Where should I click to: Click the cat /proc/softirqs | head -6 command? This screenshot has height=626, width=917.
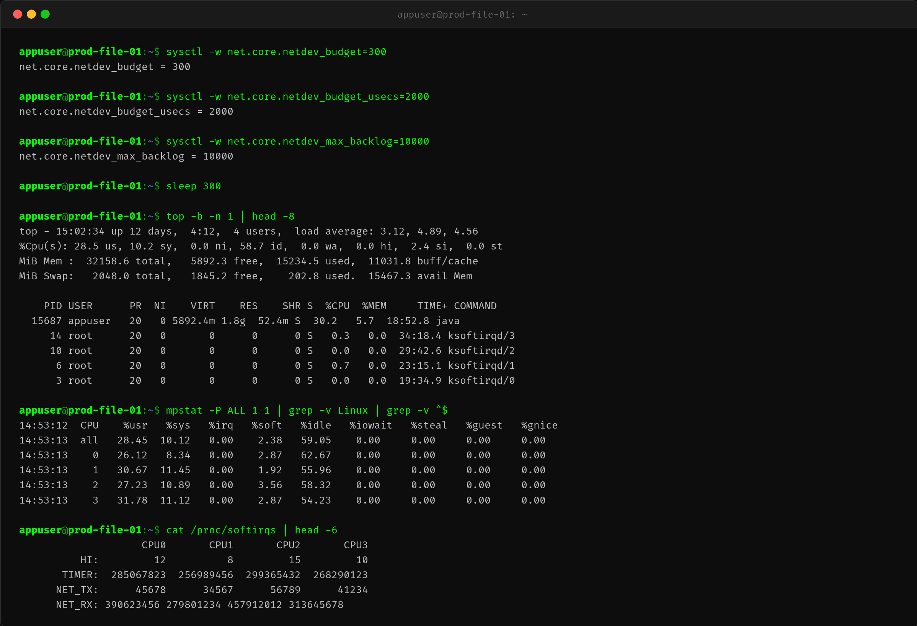tap(252, 530)
